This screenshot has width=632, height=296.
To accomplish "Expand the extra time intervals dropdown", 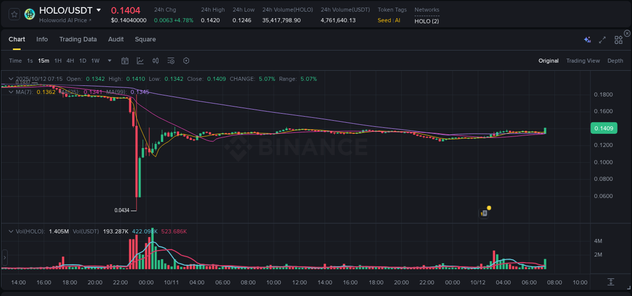I will (109, 61).
